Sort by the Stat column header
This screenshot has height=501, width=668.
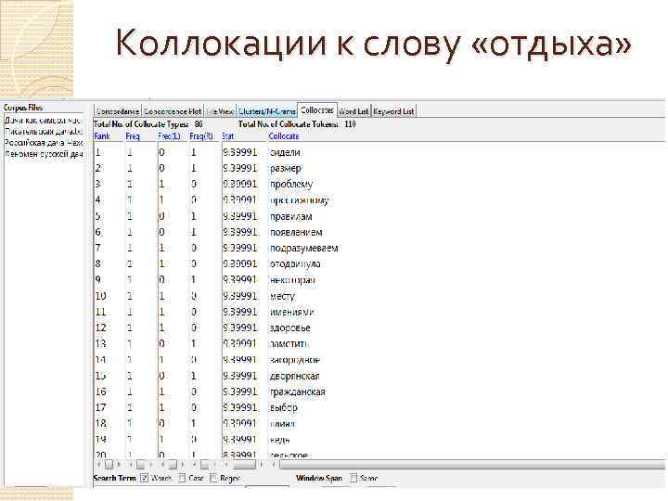click(228, 136)
